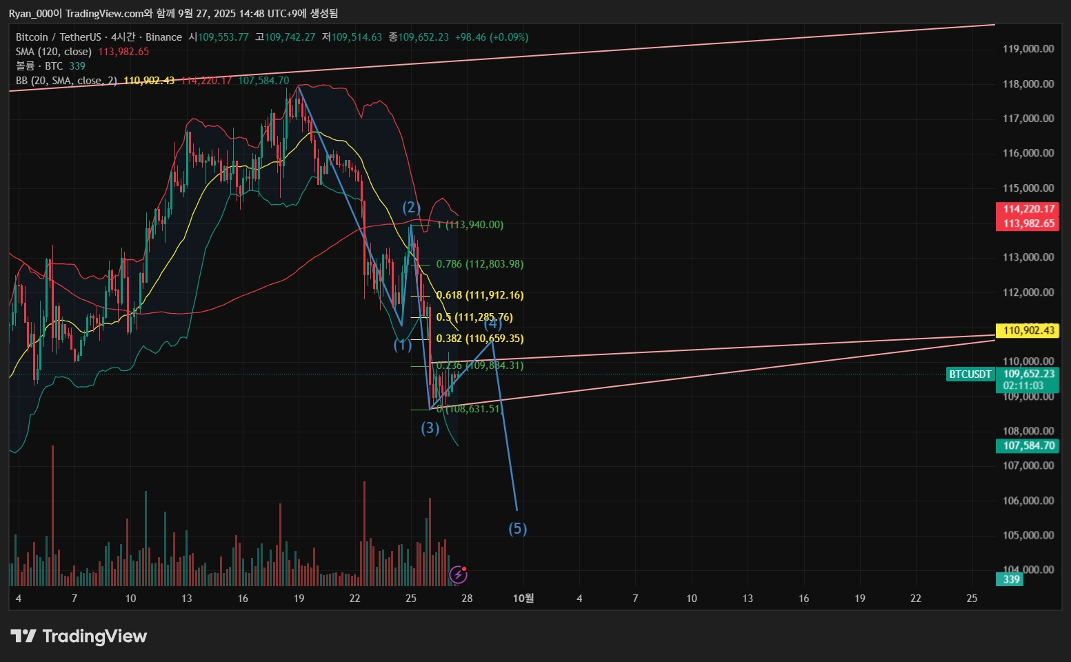Select the wave (1) label

coord(403,344)
